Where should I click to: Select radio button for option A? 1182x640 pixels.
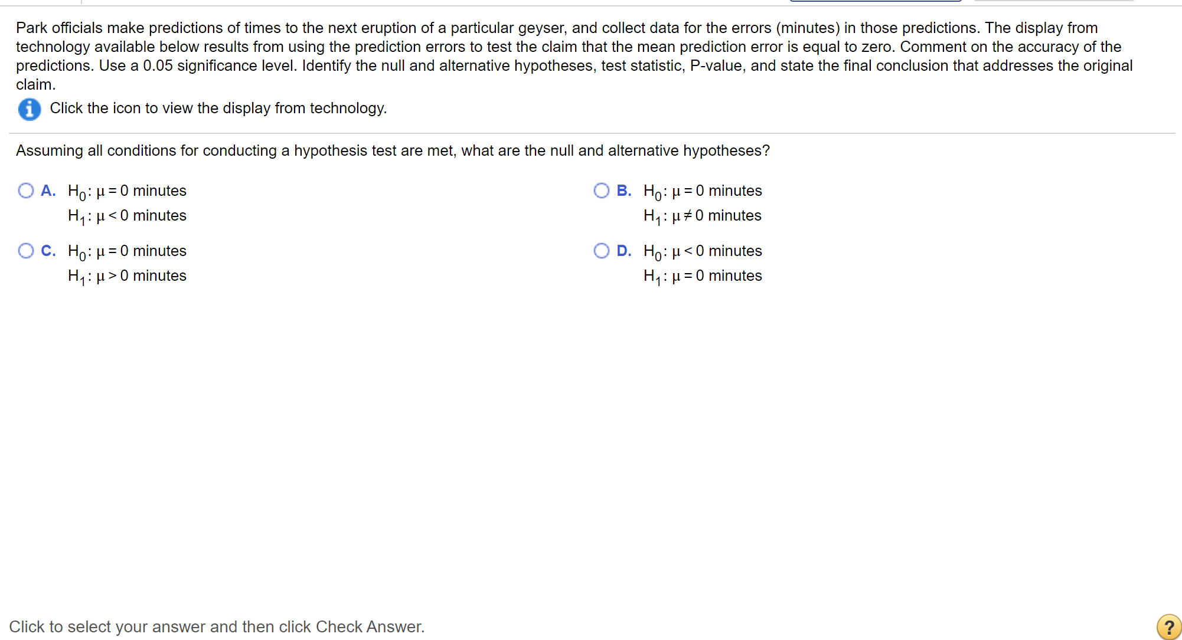click(x=26, y=191)
